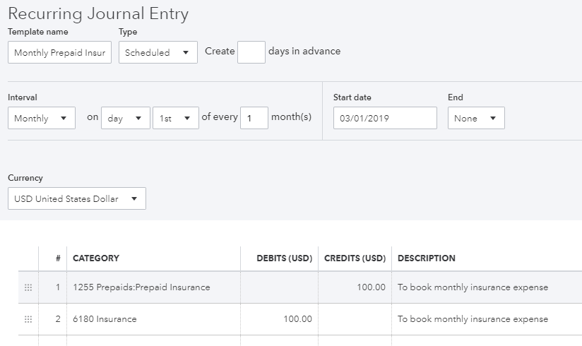This screenshot has height=346, width=582.
Task: Click row 1 description 'To book monthly insurance expense'
Action: [x=473, y=287]
